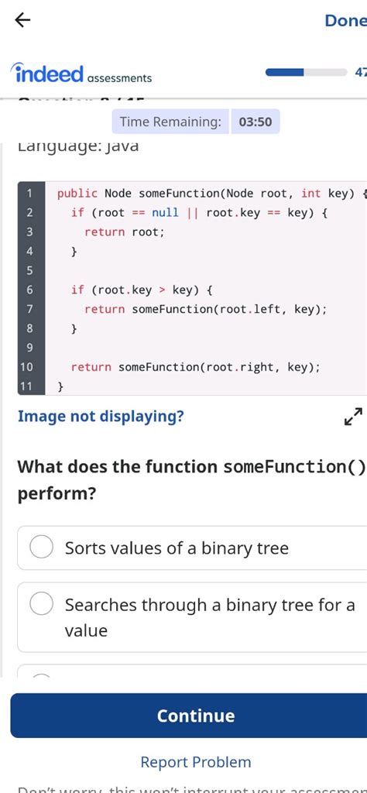
Task: Tap Done in the top corner
Action: [346, 20]
